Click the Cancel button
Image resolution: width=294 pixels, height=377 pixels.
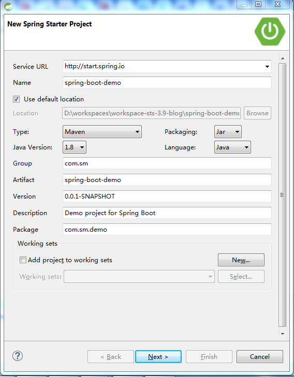coord(260,356)
